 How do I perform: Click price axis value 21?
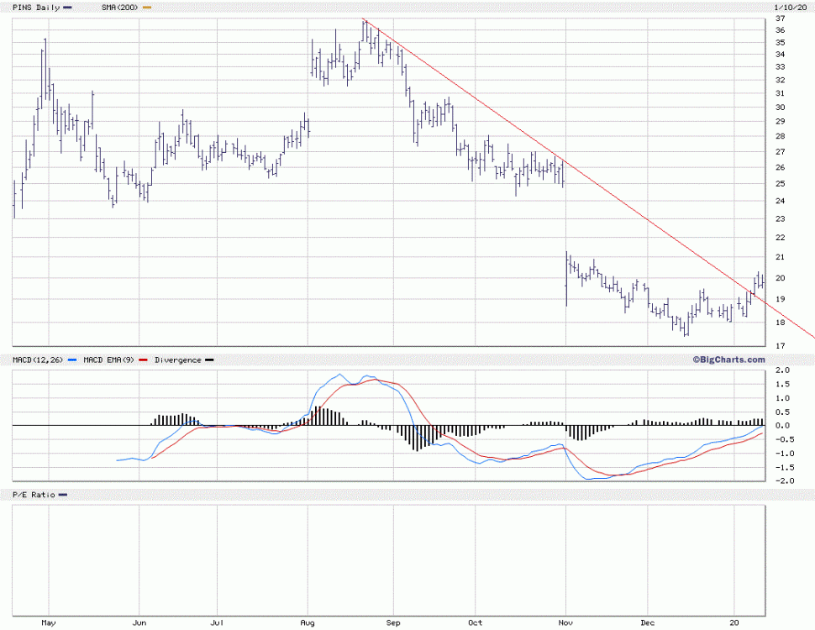(x=781, y=257)
